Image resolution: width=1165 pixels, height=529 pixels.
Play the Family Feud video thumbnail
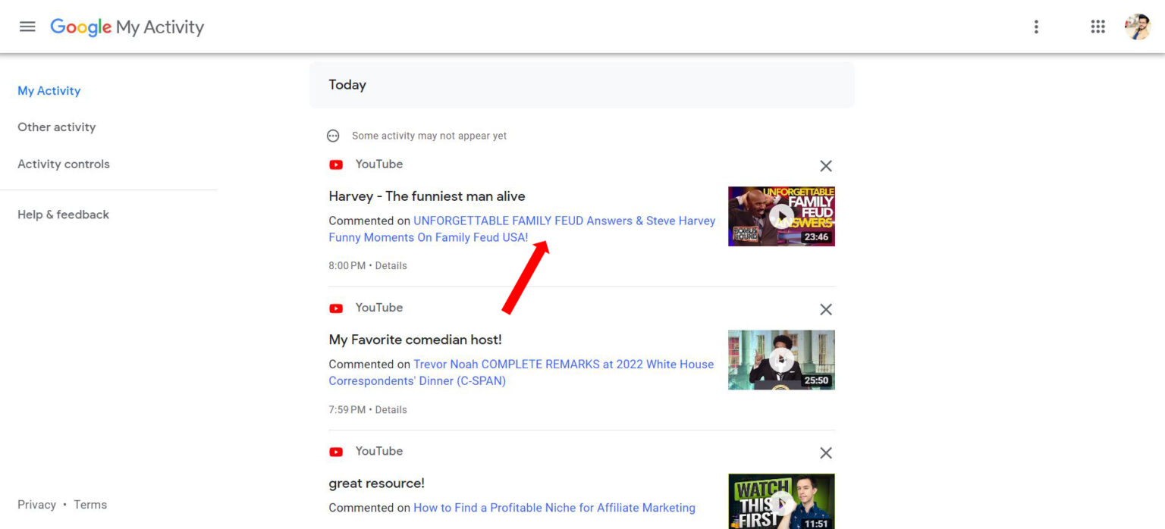[781, 216]
